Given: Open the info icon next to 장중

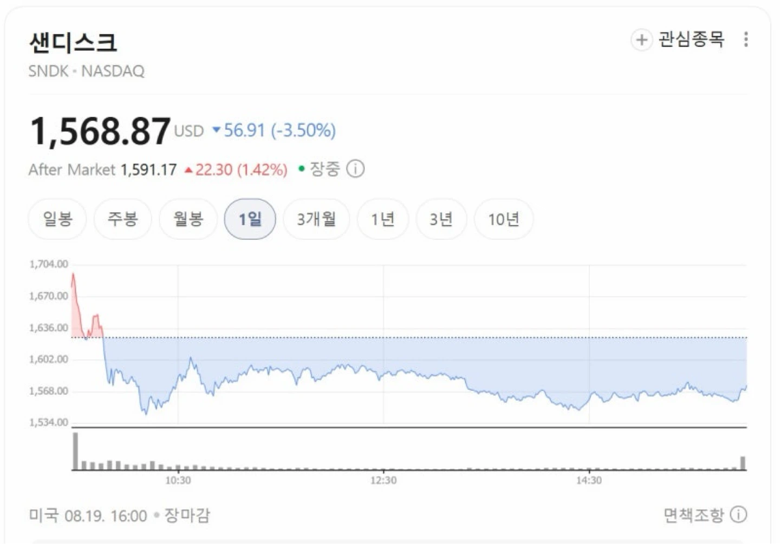Looking at the screenshot, I should coord(355,169).
